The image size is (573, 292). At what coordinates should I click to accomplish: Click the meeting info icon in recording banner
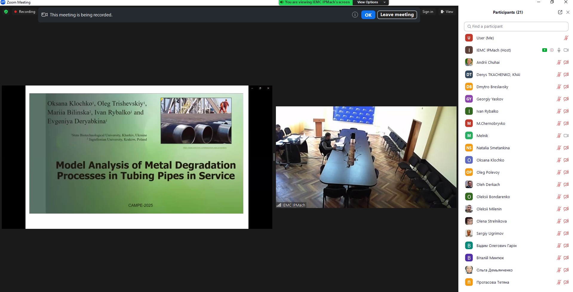pos(355,15)
